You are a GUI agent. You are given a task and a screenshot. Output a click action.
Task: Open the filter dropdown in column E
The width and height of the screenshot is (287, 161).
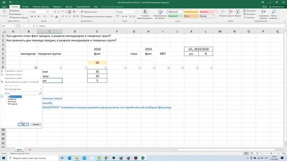click(x=106, y=68)
